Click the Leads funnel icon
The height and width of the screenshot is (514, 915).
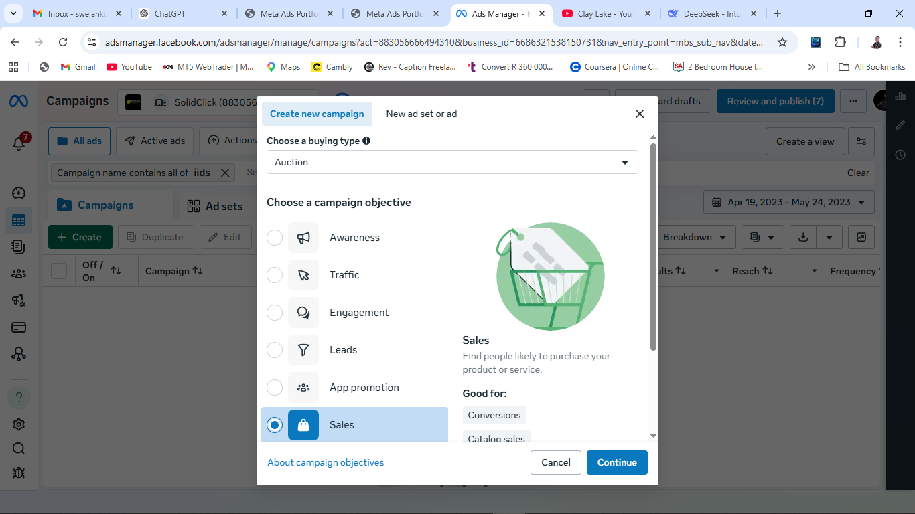[303, 350]
